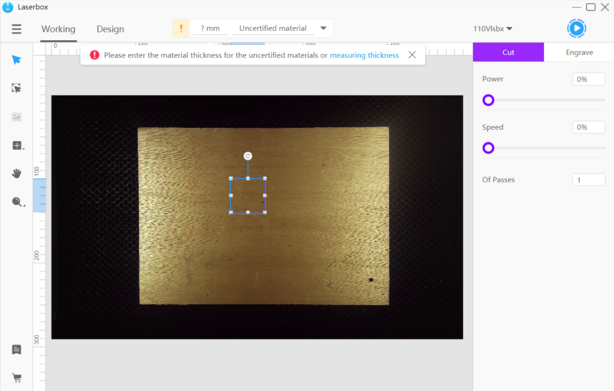The width and height of the screenshot is (614, 391).
Task: Follow the measuring thickness link
Action: (364, 55)
